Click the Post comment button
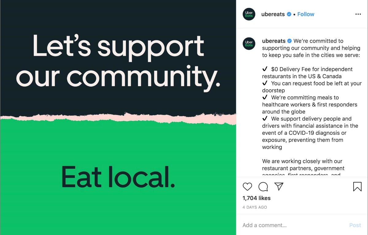The width and height of the screenshot is (368, 235). [355, 225]
